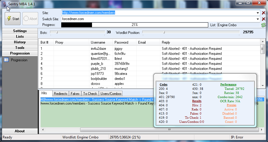Clear the Switch Site field with red X

point(264,19)
